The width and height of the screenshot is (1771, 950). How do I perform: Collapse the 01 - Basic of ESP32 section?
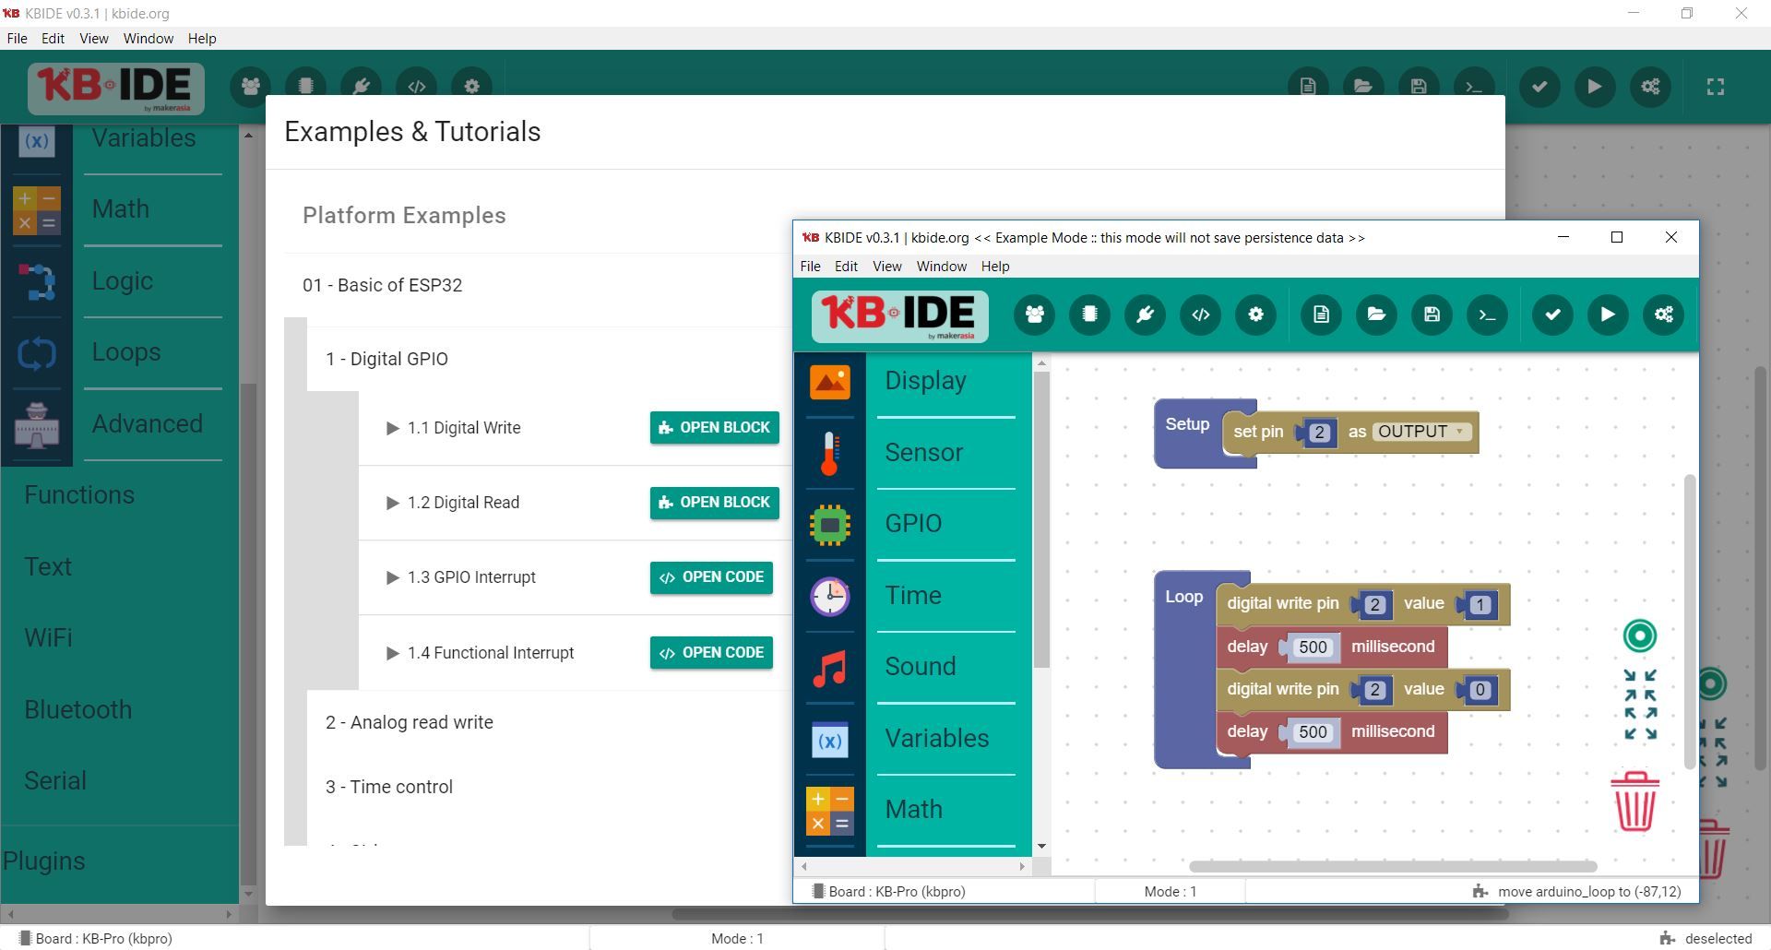pyautogui.click(x=382, y=285)
